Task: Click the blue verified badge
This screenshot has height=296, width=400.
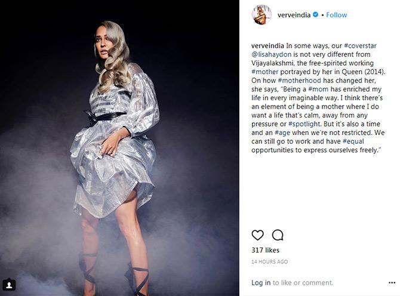Action: (x=315, y=15)
